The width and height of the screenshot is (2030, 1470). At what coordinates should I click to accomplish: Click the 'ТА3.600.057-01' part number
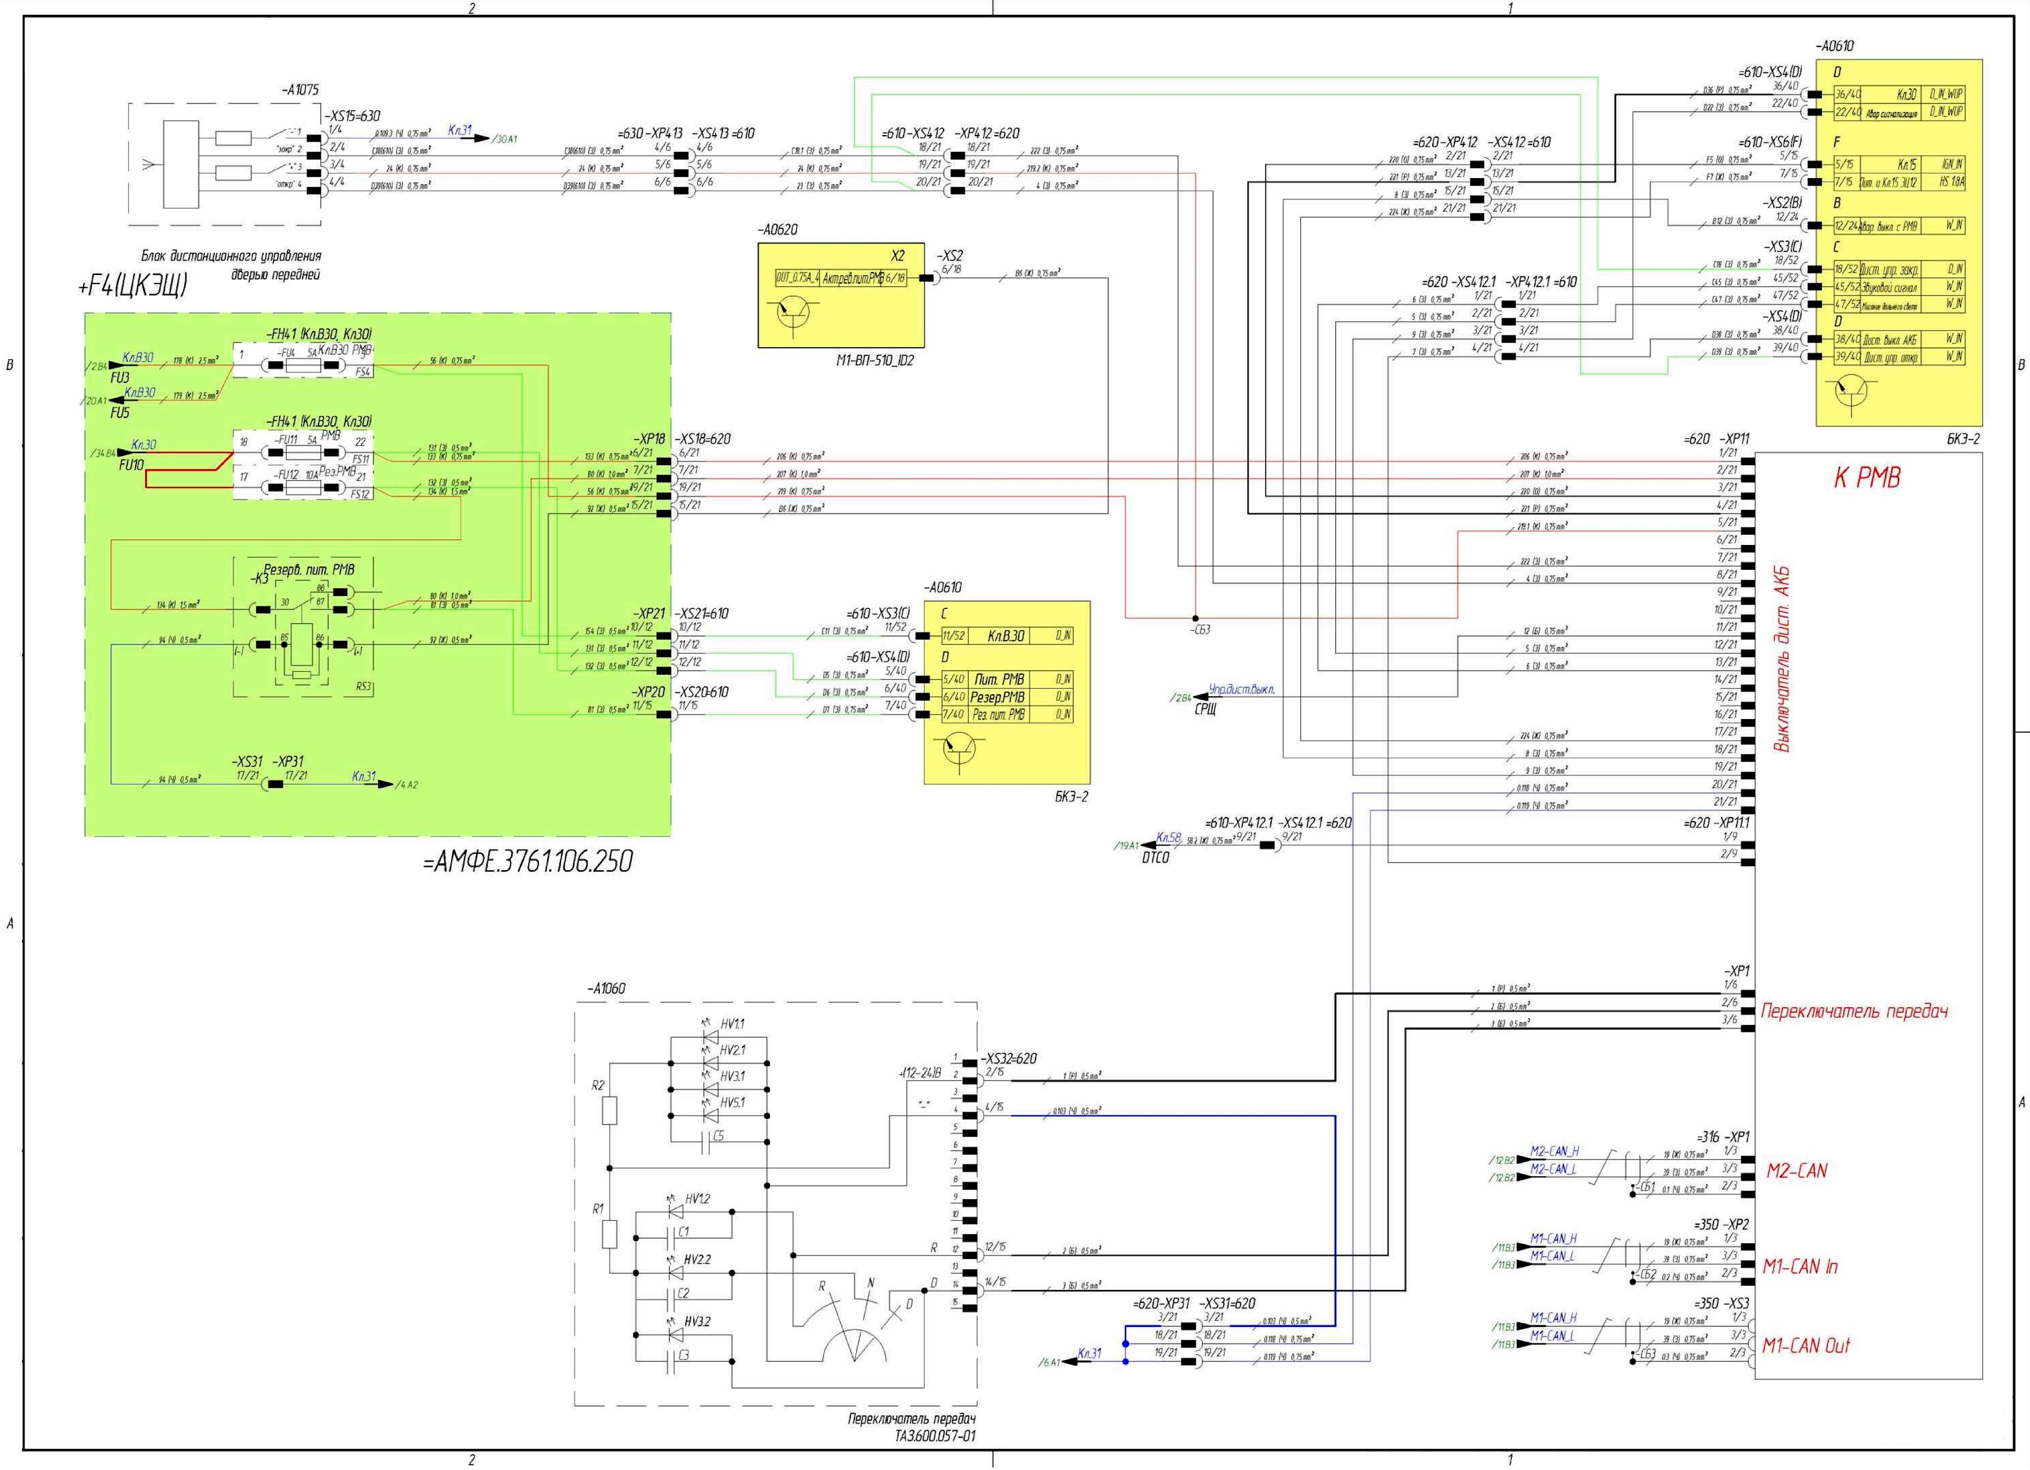point(934,1436)
